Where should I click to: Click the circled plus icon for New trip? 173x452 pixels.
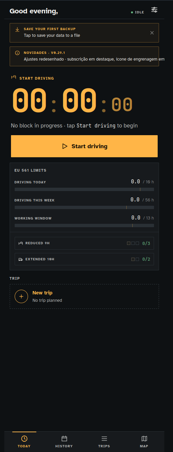pyautogui.click(x=21, y=296)
